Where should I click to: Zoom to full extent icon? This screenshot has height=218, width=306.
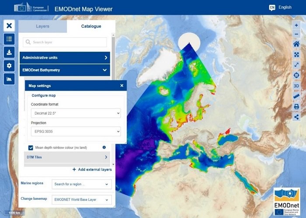(296, 54)
